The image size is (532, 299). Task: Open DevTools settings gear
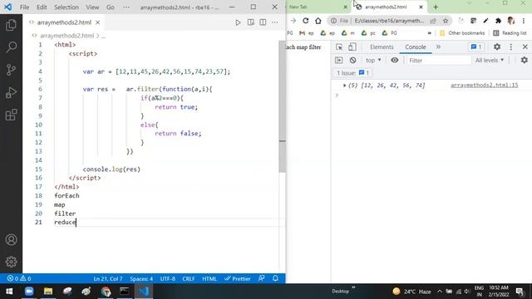click(x=497, y=47)
